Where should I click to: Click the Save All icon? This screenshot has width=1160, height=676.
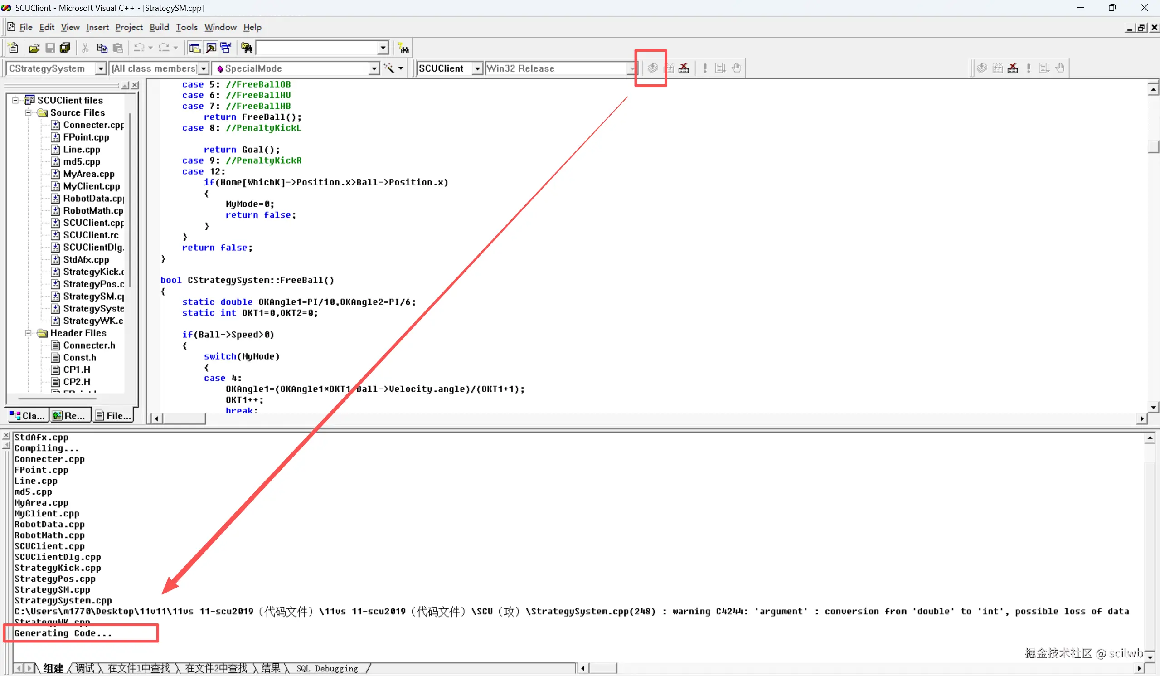point(65,48)
